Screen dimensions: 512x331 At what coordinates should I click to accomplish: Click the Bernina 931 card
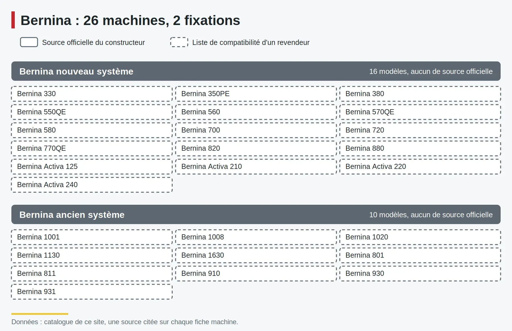tap(92, 292)
